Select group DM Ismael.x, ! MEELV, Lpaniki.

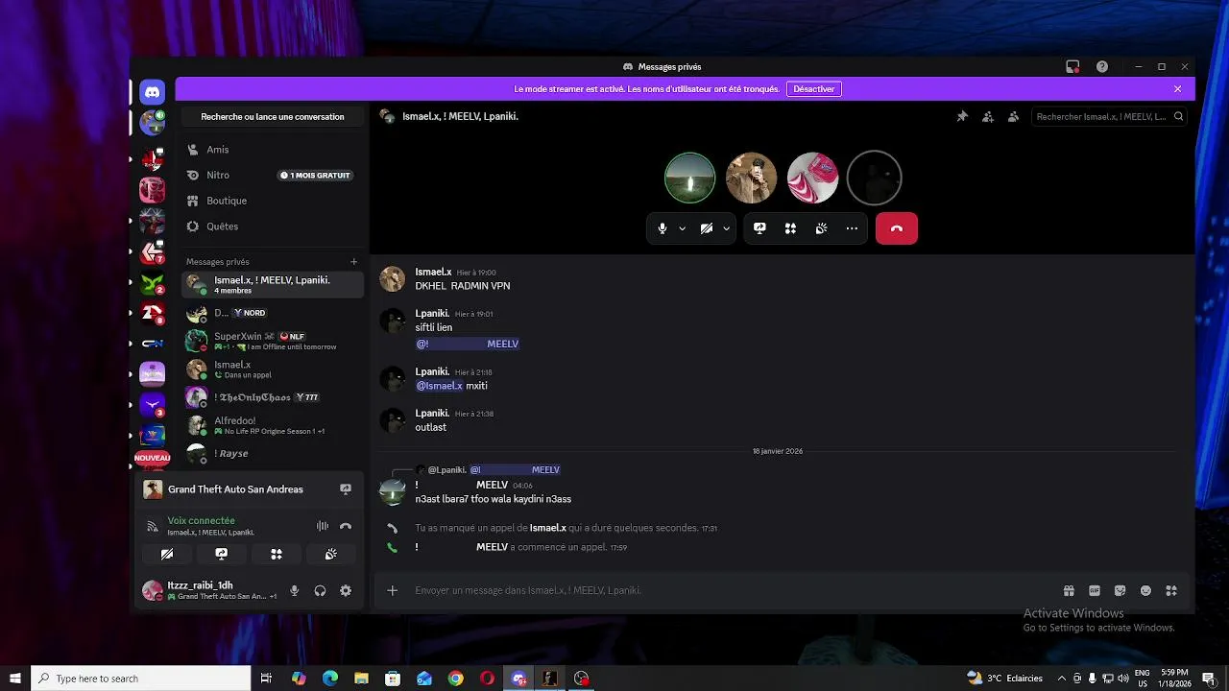(273, 284)
